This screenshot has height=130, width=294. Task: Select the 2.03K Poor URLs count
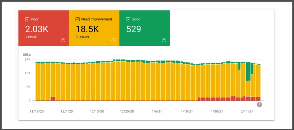point(37,29)
